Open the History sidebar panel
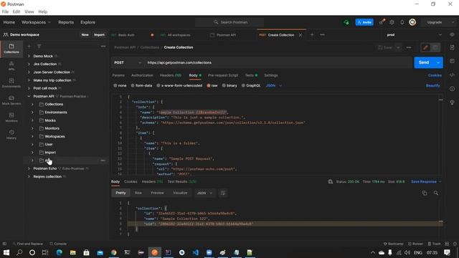Viewport: 459px width, 258px height. [11, 135]
